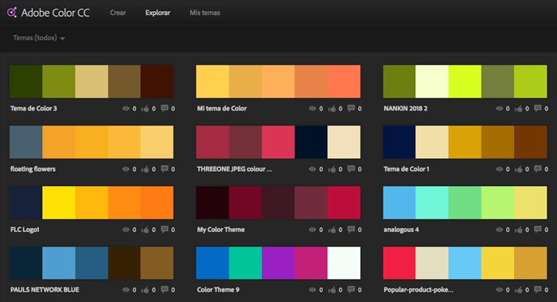
Task: Open the Color Theme 9 title link
Action: 218,290
